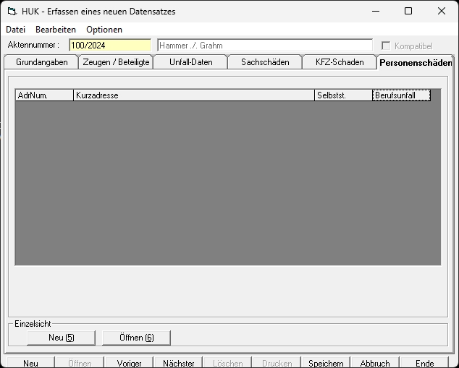Open the Optionen menu
Image resolution: width=459 pixels, height=368 pixels.
pos(104,30)
